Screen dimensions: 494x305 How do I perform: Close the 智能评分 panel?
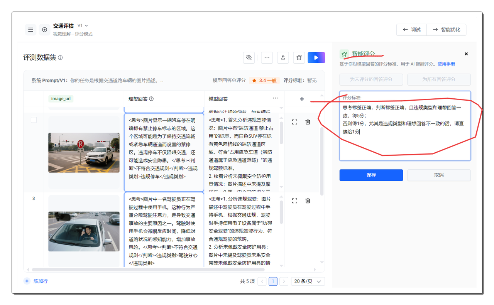(466, 54)
